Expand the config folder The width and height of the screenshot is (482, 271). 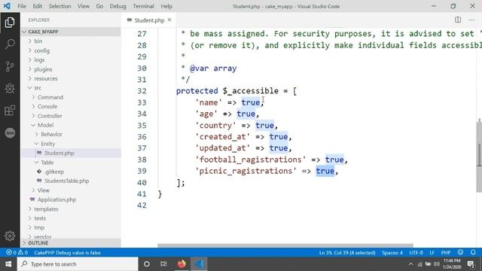point(71,50)
